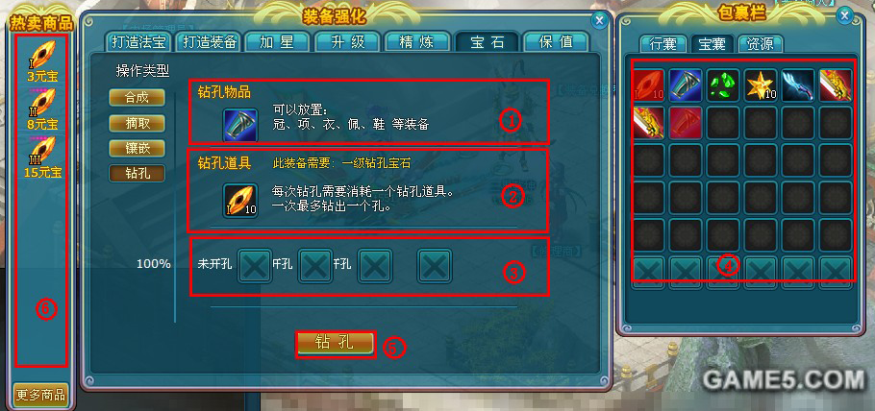Click the blue dagger weapon in bag

(798, 85)
